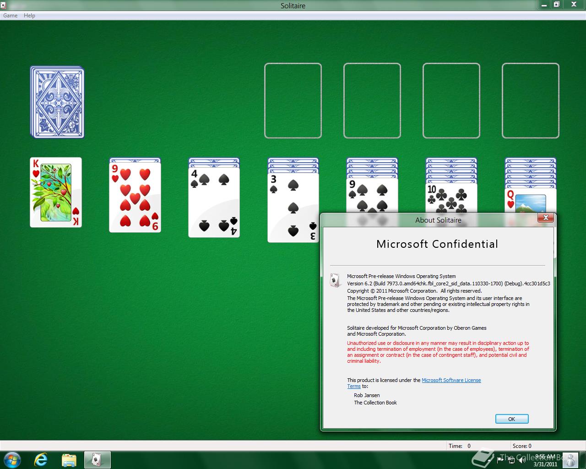Pick the 4 of Spades card
The height and width of the screenshot is (469, 586).
tap(214, 202)
